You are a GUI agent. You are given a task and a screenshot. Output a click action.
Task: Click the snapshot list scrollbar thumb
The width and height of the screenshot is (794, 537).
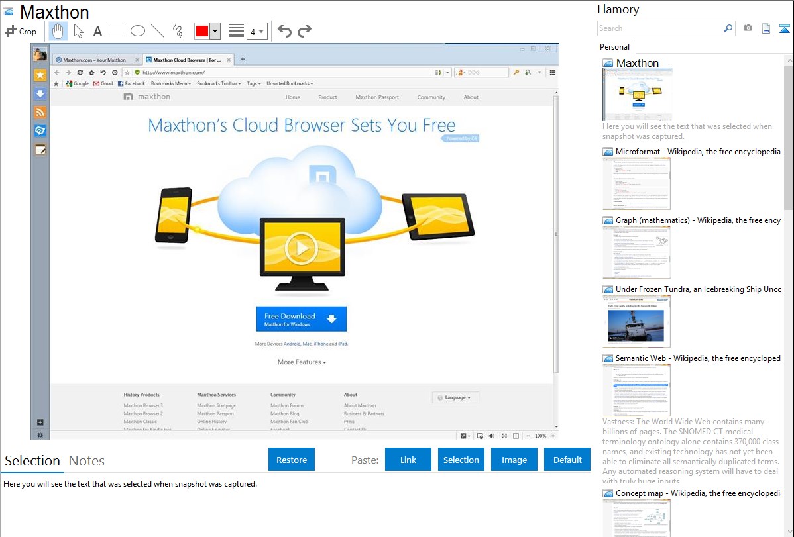point(789,136)
